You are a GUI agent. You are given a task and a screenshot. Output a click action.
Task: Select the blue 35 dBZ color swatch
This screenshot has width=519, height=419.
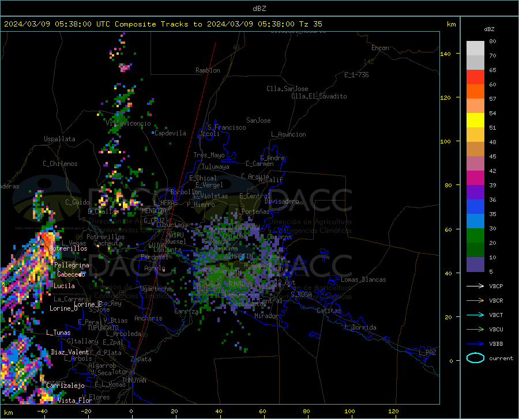[475, 207]
